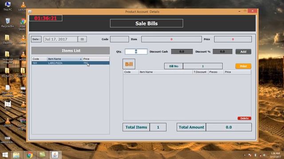This screenshot has width=284, height=159.
Task: Click the Bill No label
Action: 174,66
